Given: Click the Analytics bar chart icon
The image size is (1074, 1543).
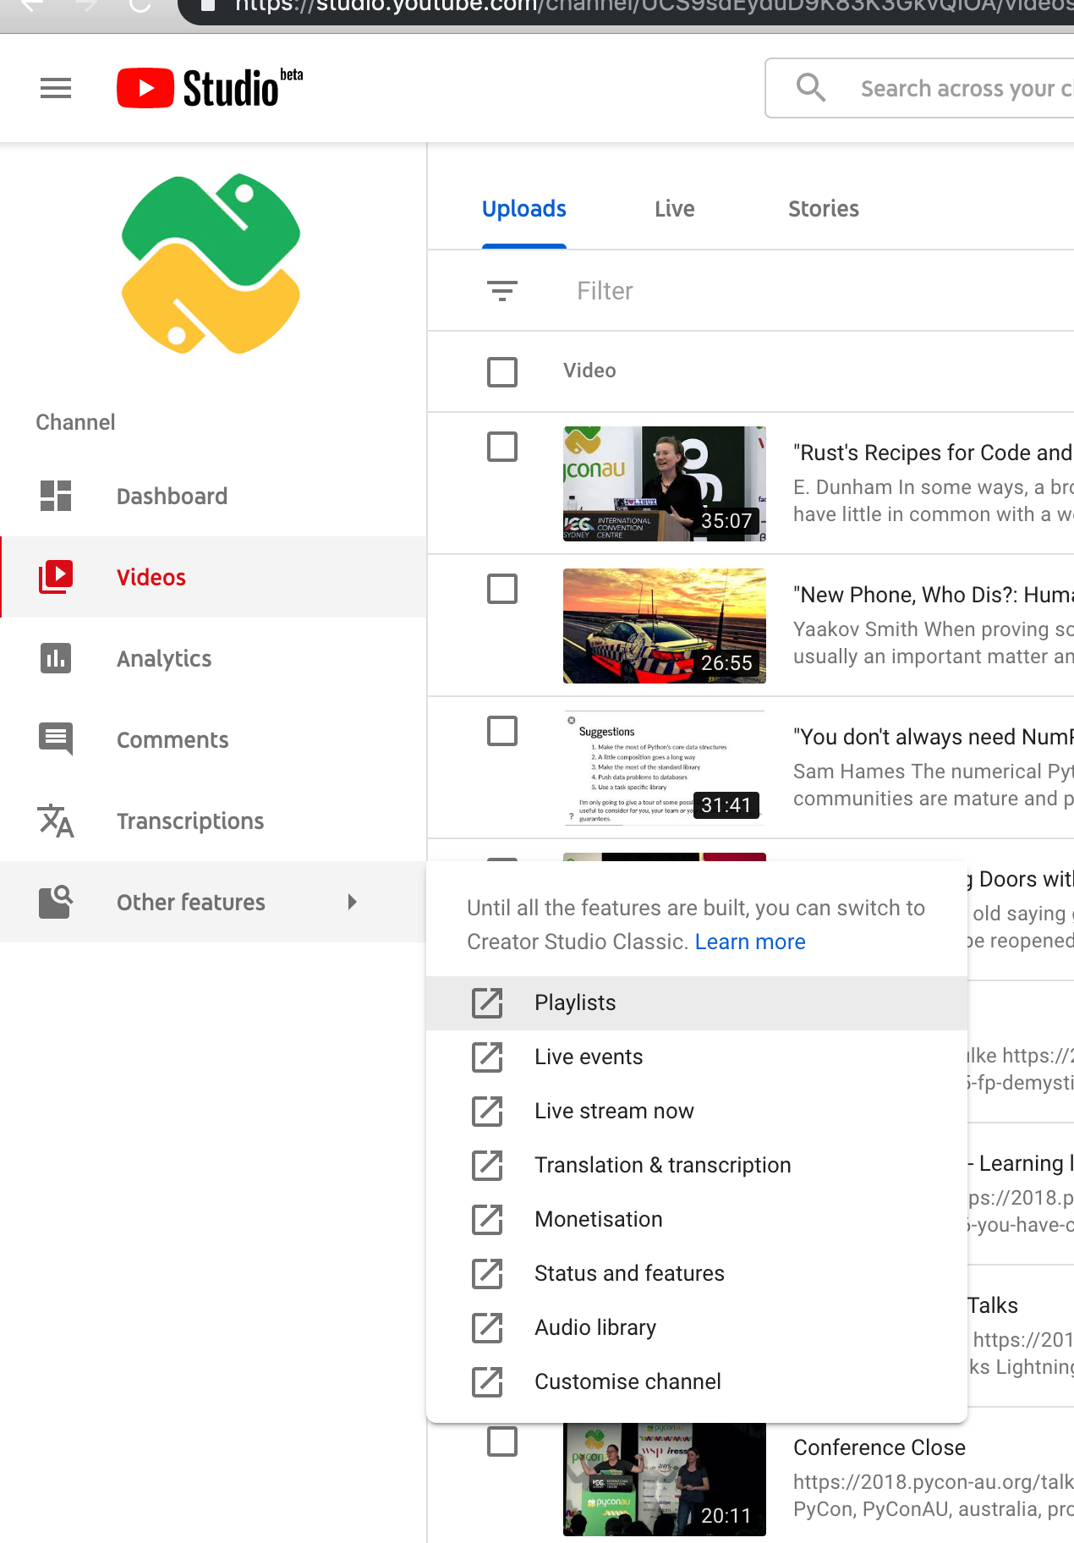Looking at the screenshot, I should (x=56, y=658).
